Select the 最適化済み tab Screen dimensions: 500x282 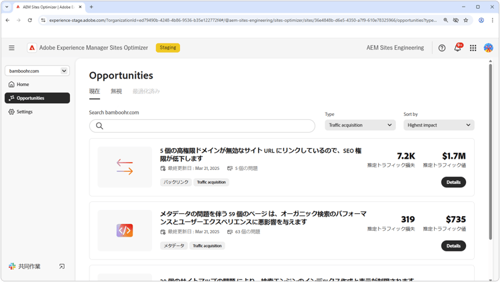(146, 91)
